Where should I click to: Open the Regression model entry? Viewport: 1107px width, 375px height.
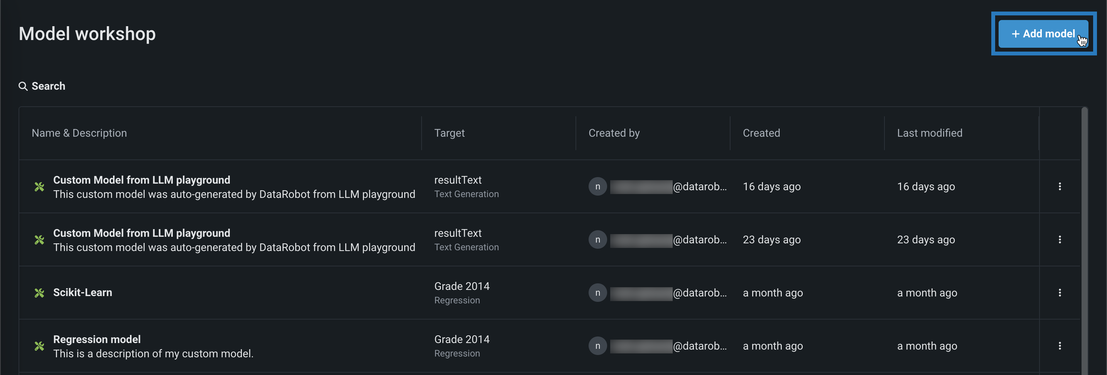point(97,340)
